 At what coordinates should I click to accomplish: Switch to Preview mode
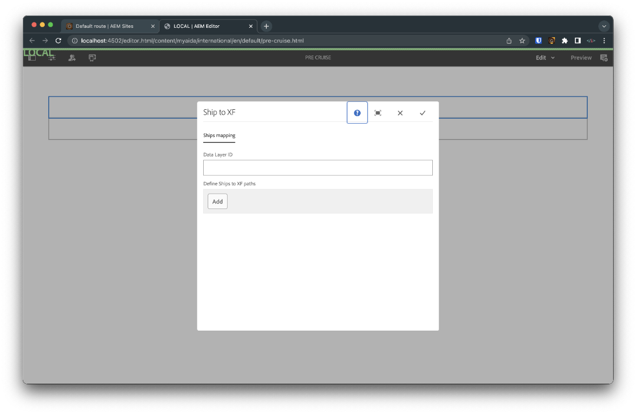click(x=581, y=58)
